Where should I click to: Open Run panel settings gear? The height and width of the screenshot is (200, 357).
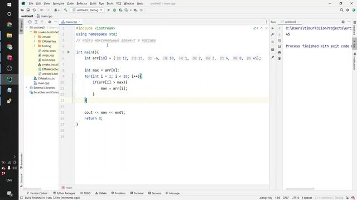(343, 22)
